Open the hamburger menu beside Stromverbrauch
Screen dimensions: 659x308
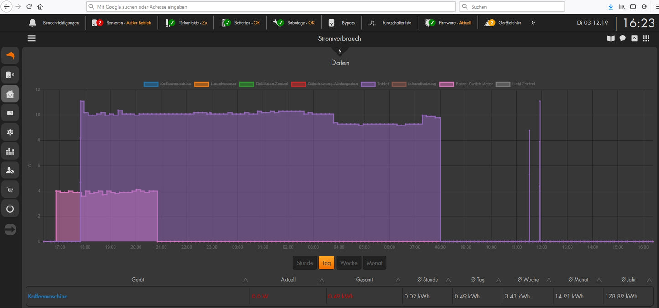pos(31,38)
